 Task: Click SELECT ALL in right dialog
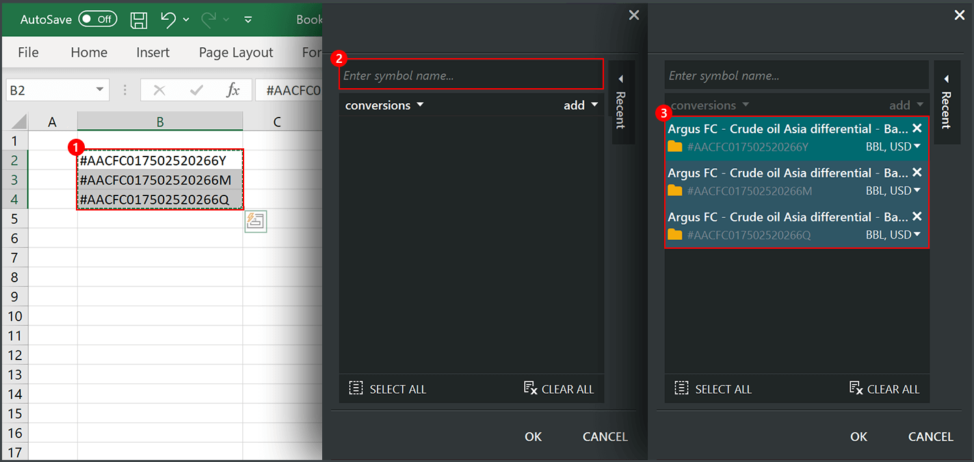point(713,389)
